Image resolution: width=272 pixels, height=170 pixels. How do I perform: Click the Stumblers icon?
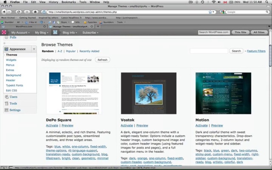pyautogui.click(x=101, y=22)
